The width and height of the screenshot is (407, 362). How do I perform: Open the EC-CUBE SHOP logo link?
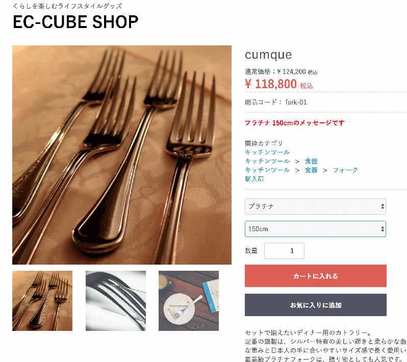(x=75, y=22)
